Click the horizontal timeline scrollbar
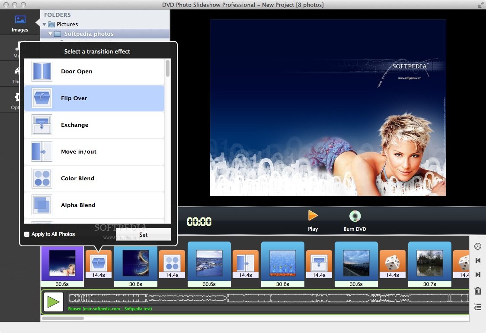The height and width of the screenshot is (333, 486). (x=63, y=318)
